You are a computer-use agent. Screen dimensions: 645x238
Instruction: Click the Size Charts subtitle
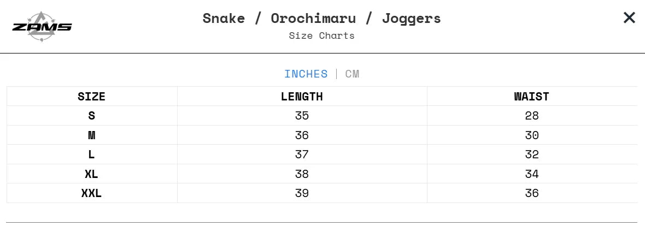point(321,36)
